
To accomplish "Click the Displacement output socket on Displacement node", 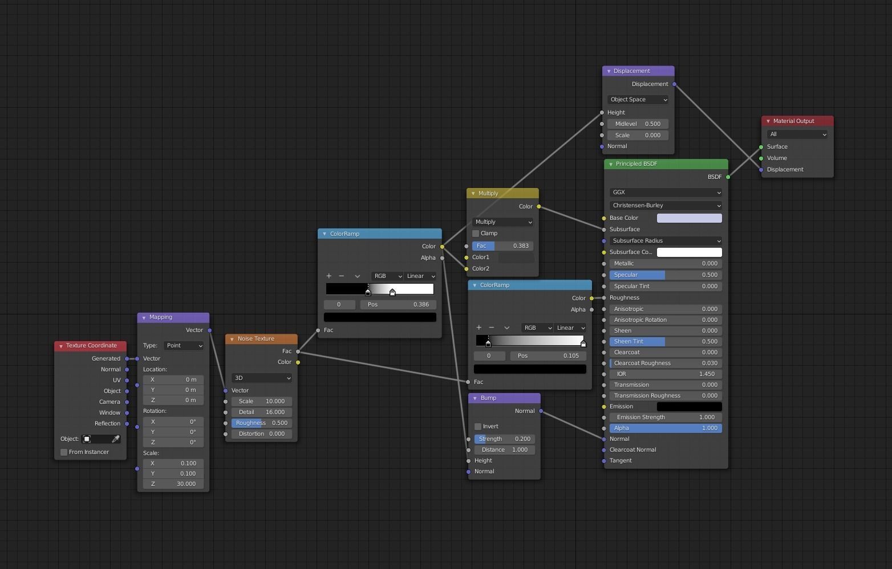I will pyautogui.click(x=674, y=84).
